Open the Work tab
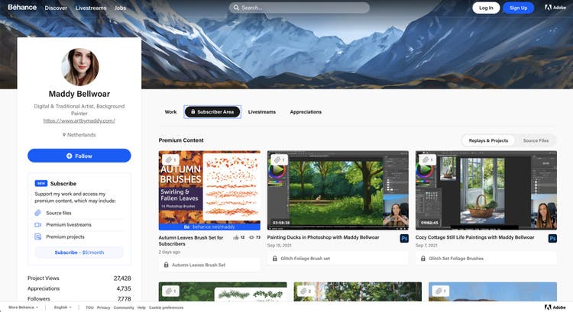This screenshot has height=312, width=573. [170, 112]
